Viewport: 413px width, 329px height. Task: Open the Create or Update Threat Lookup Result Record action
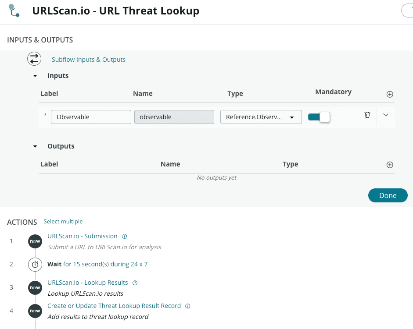pyautogui.click(x=114, y=306)
